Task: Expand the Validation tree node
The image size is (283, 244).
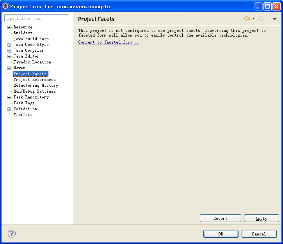Action: 9,109
